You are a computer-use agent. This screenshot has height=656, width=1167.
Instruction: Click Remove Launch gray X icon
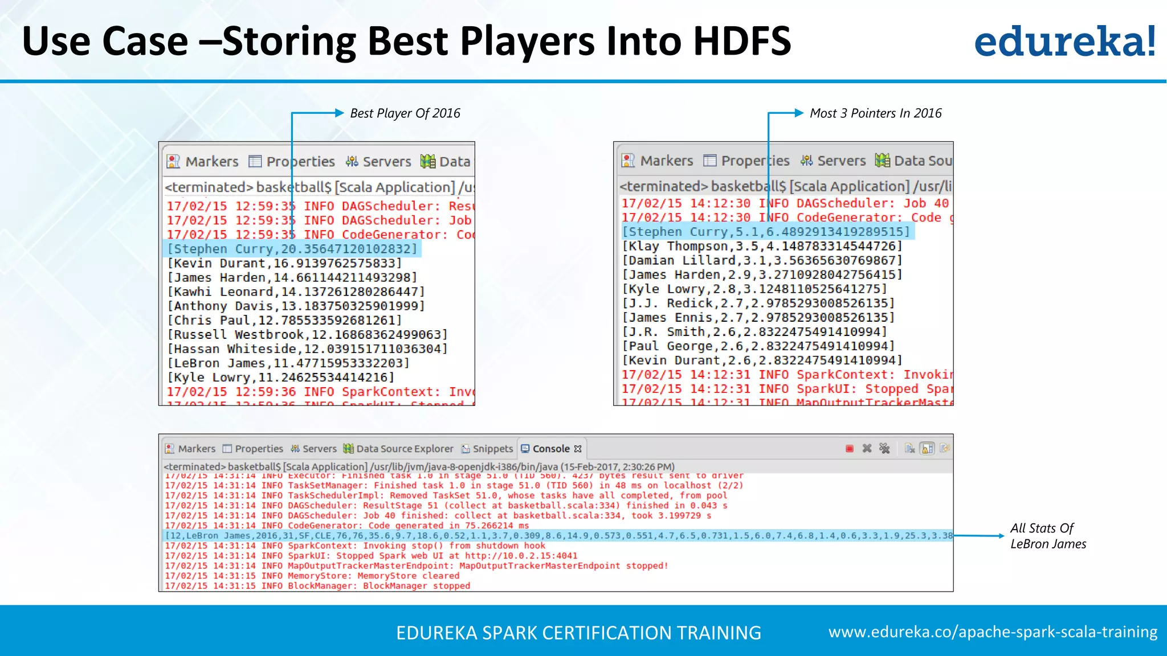click(x=867, y=449)
